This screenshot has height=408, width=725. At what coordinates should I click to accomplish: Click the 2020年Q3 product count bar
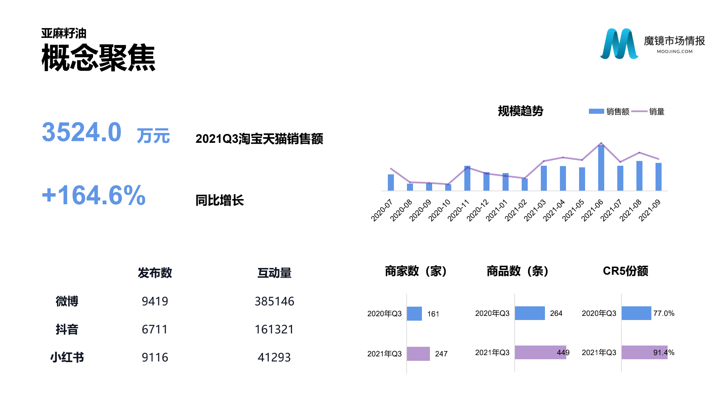click(x=530, y=313)
